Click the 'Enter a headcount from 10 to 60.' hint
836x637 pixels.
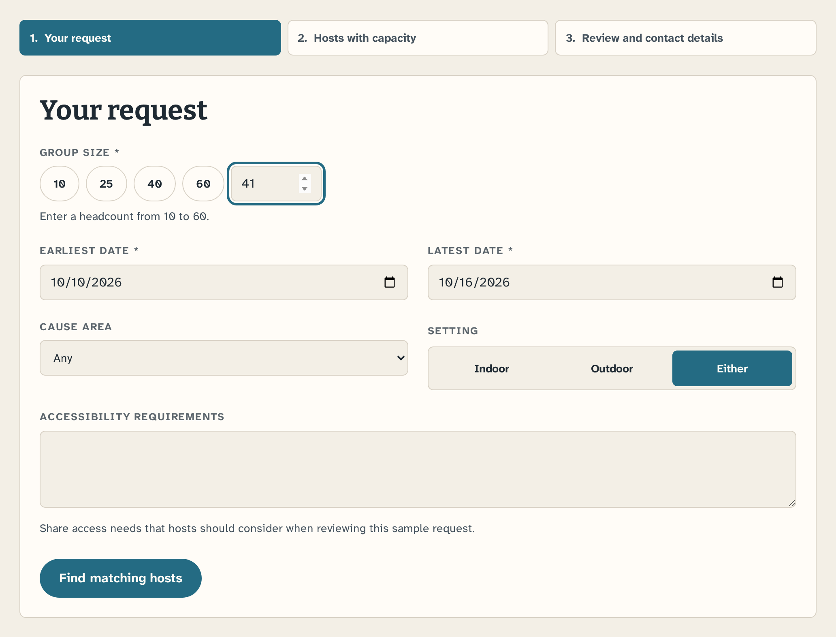124,216
